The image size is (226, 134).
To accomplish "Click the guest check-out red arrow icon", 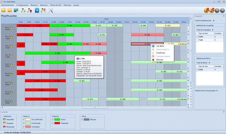I will pos(30,10).
